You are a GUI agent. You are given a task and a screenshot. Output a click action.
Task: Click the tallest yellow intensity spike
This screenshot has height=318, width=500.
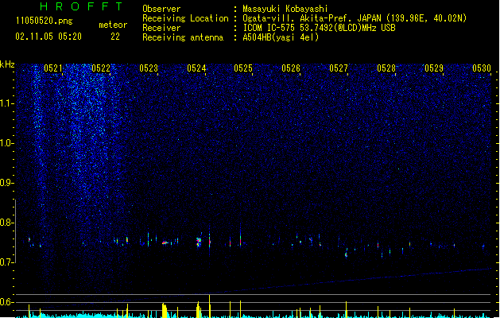(210, 306)
